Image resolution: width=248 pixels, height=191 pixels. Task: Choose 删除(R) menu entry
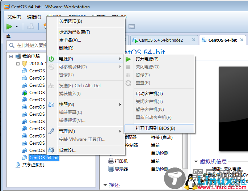tap(66, 48)
